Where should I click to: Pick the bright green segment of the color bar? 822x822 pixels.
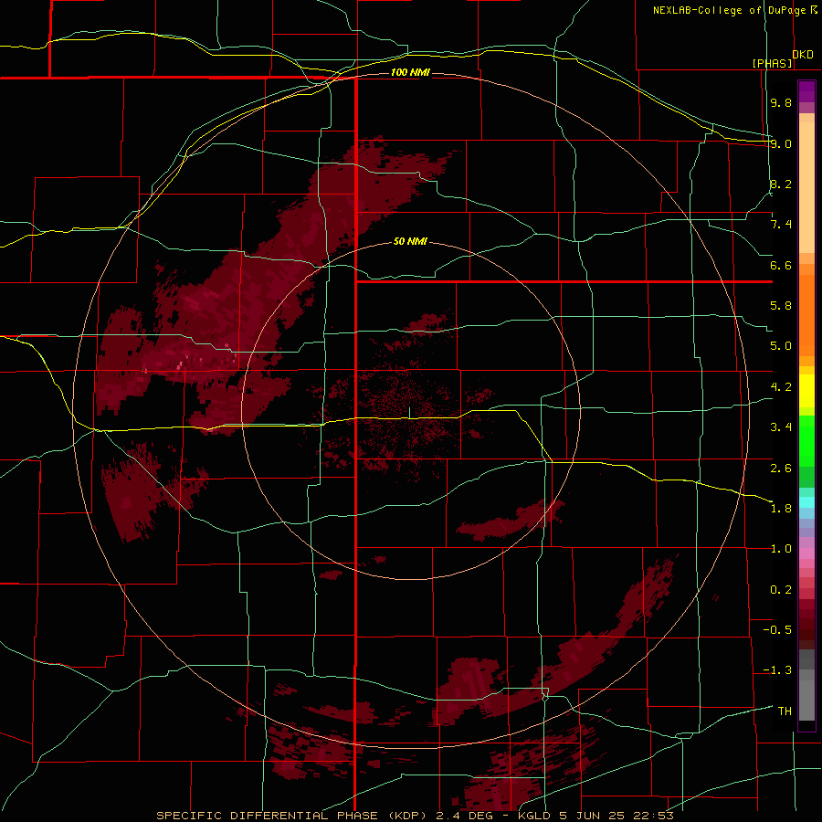pyautogui.click(x=806, y=440)
